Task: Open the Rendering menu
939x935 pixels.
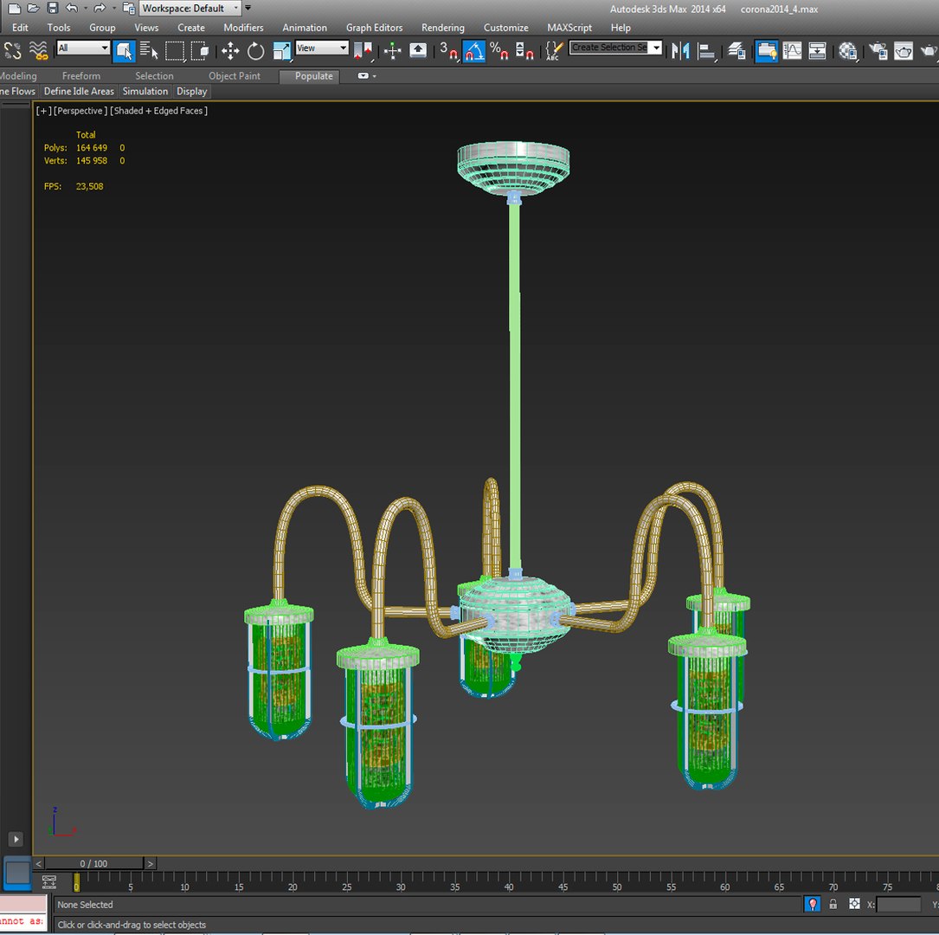Action: click(x=442, y=28)
